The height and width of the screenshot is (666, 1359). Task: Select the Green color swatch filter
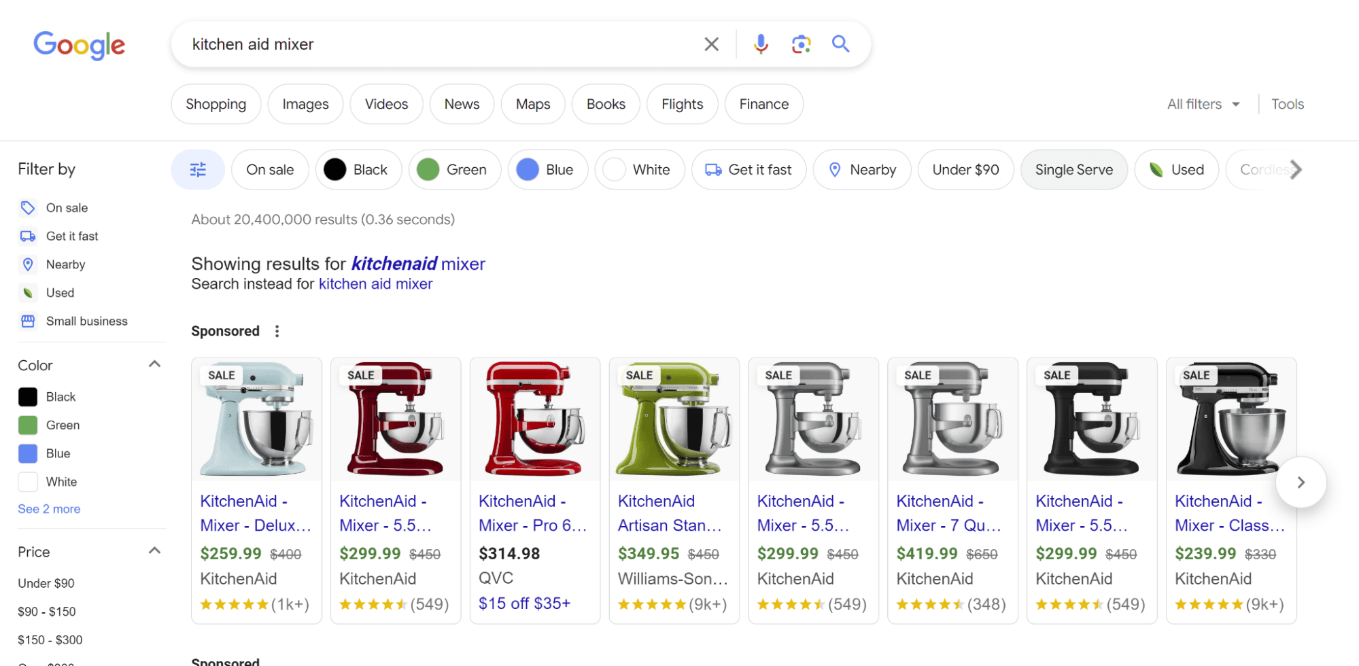[455, 169]
